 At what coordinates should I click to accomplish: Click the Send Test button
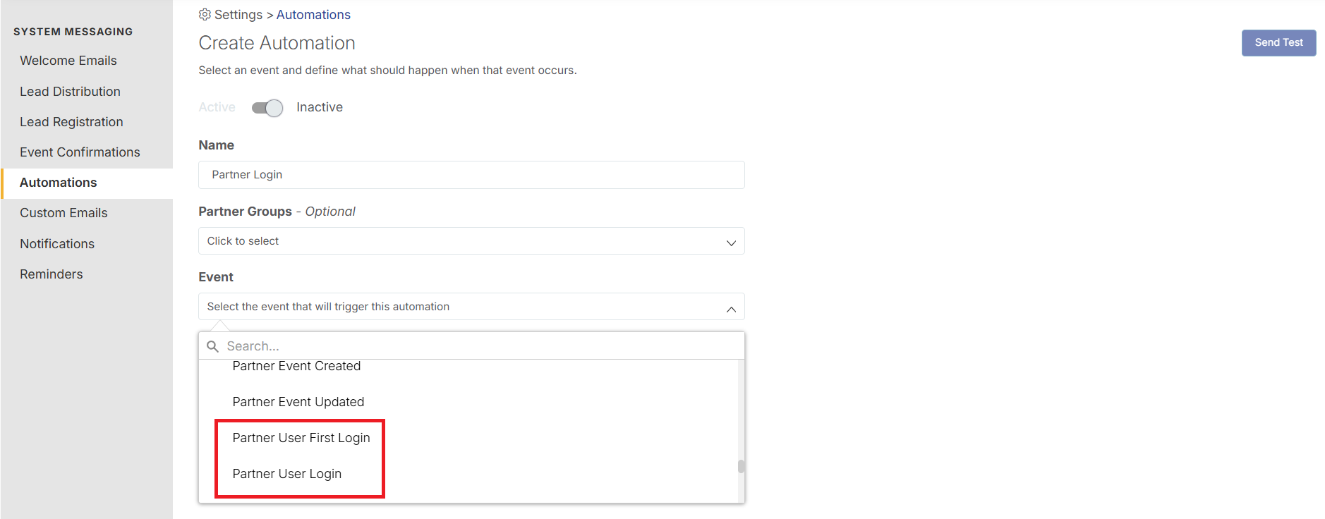[x=1278, y=42]
